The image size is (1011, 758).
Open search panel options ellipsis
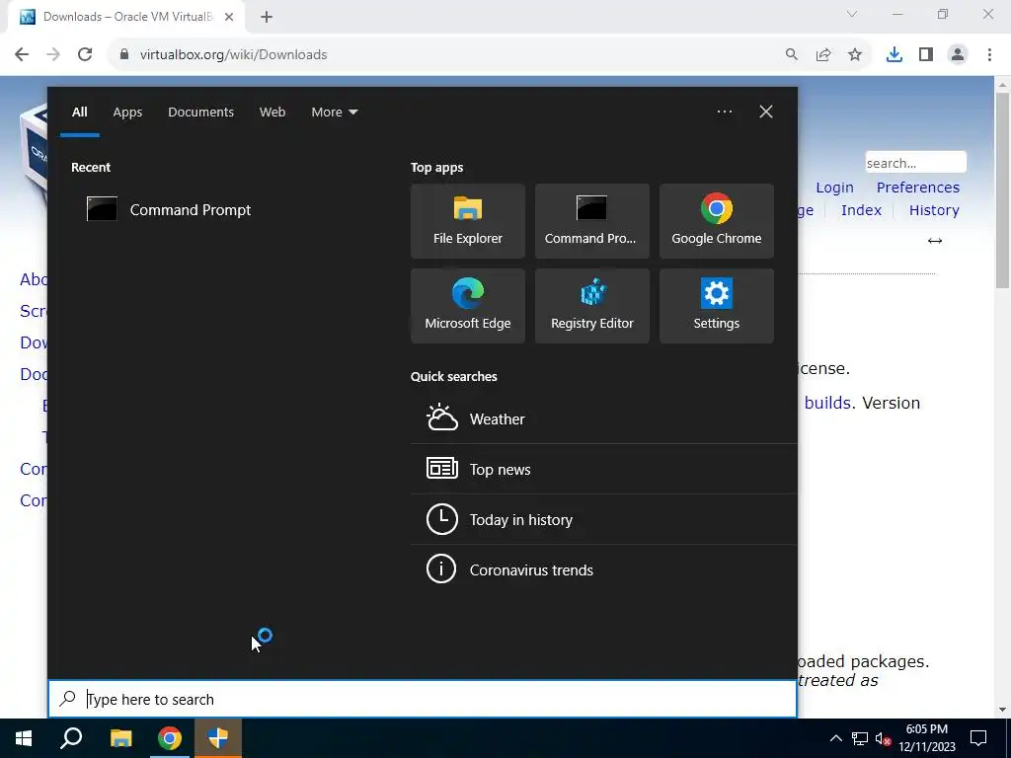coord(724,112)
